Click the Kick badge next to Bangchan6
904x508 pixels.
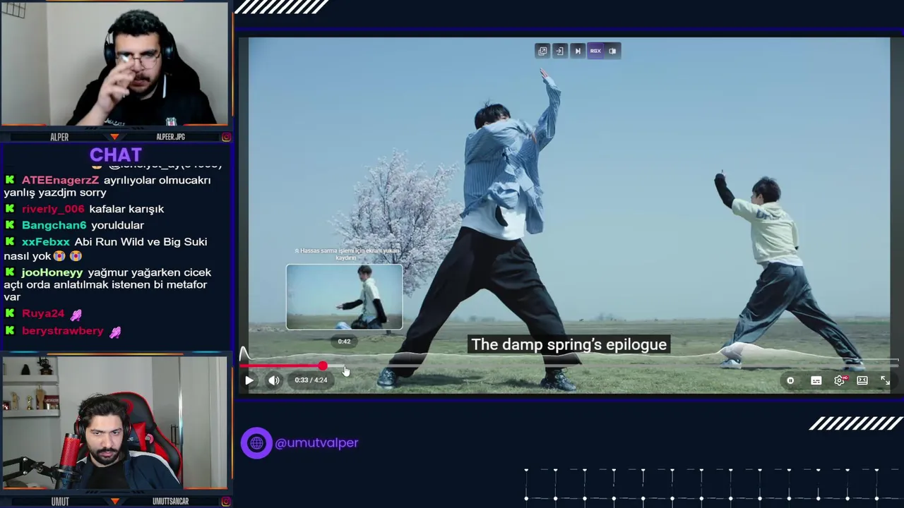click(x=10, y=225)
